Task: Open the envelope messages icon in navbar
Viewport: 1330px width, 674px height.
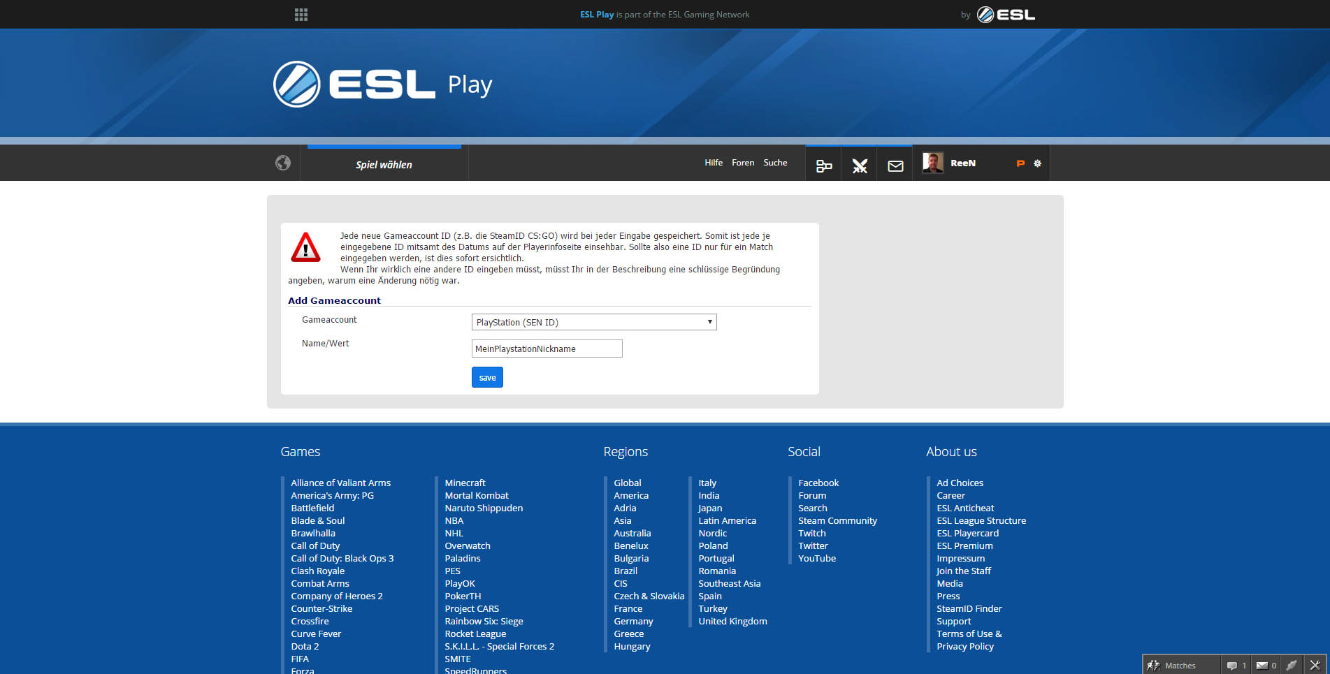Action: pos(895,166)
